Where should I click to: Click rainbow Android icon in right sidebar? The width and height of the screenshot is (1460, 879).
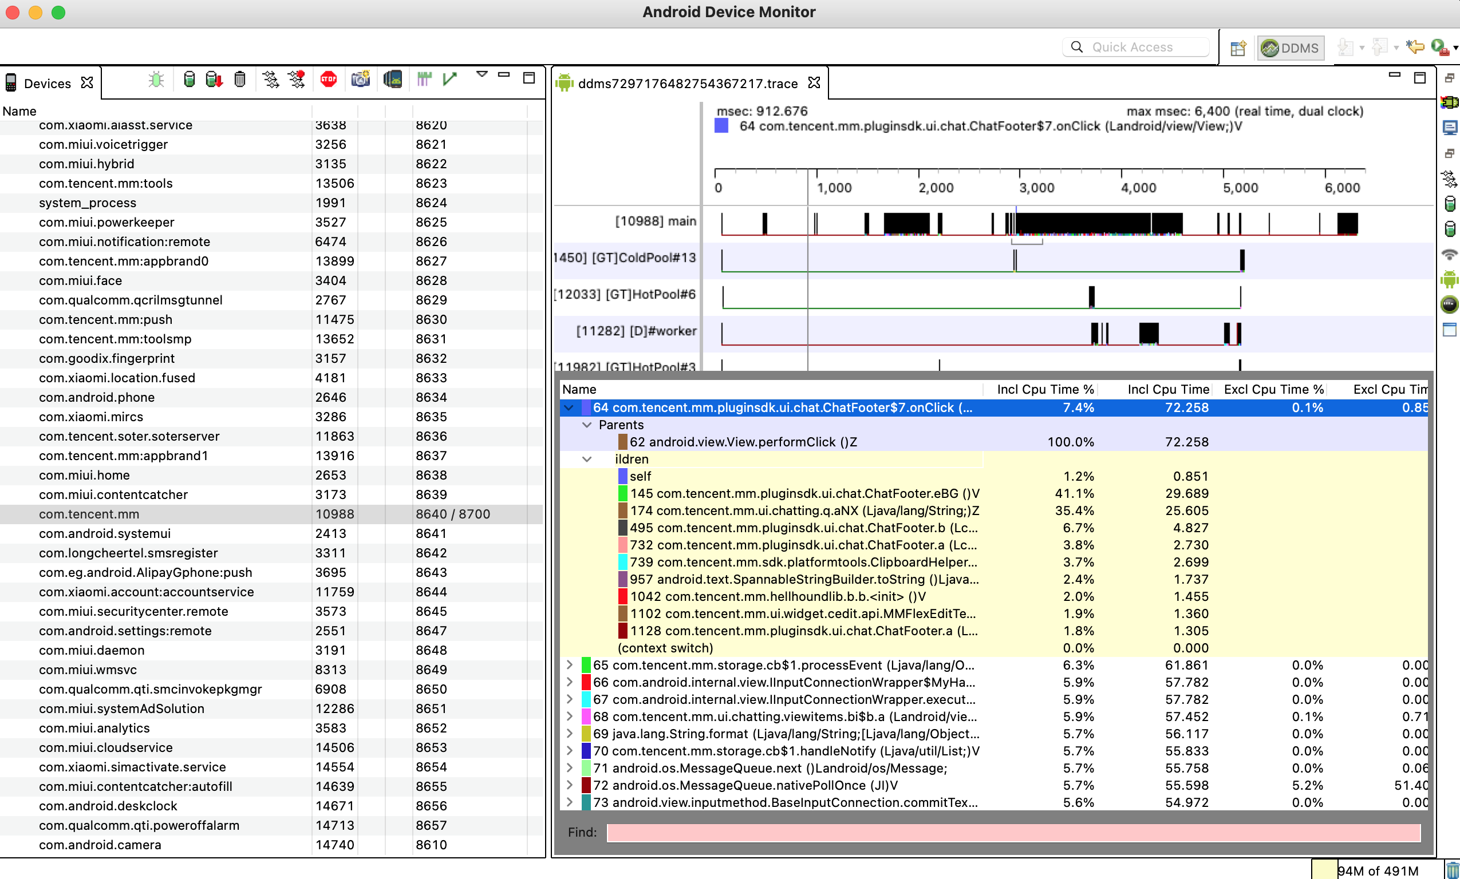[1449, 102]
